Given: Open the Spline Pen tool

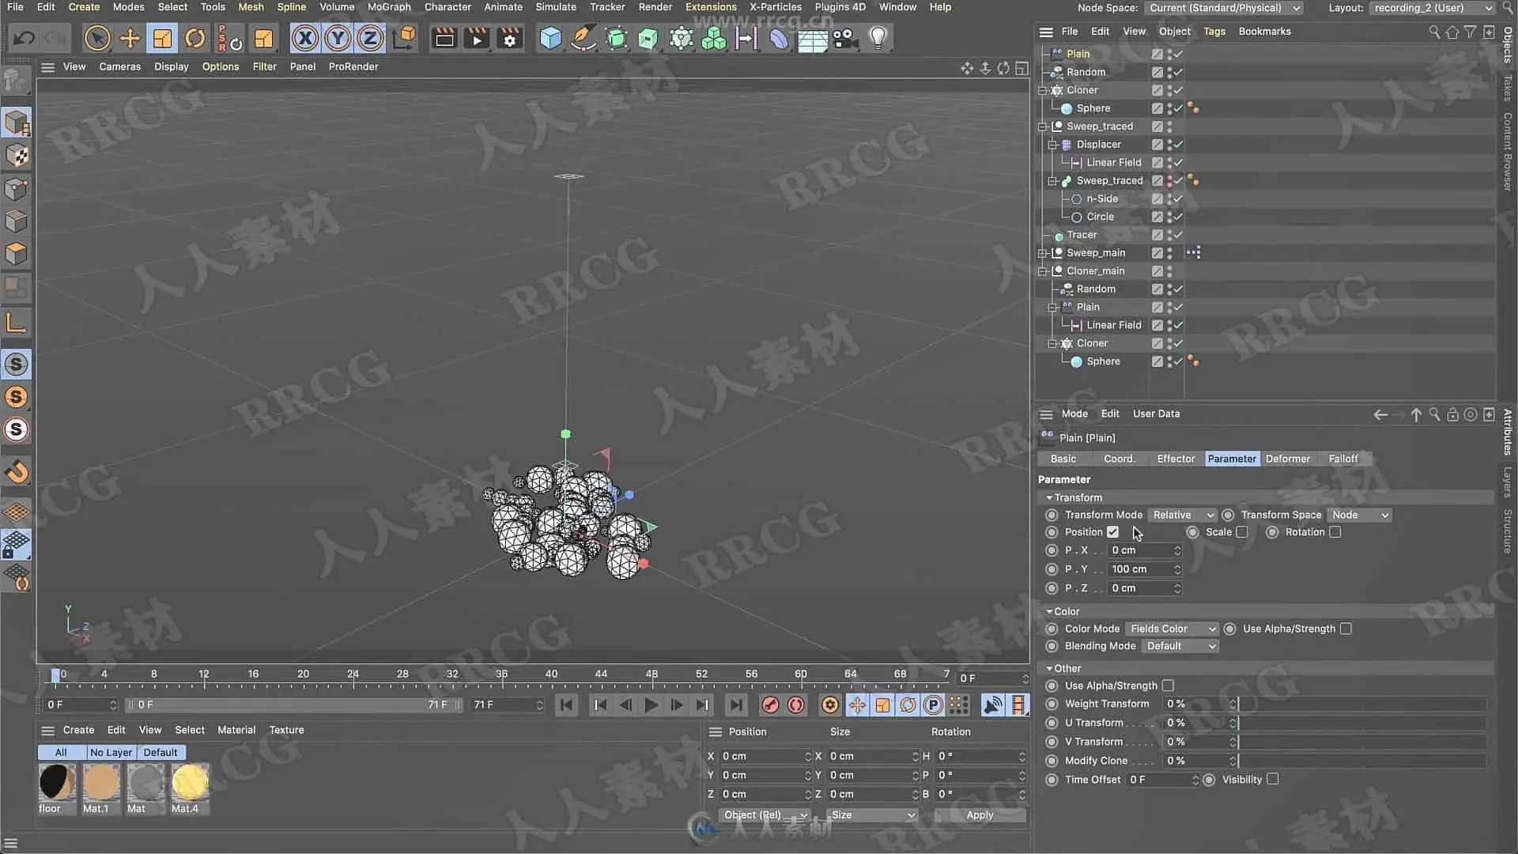Looking at the screenshot, I should pos(583,38).
